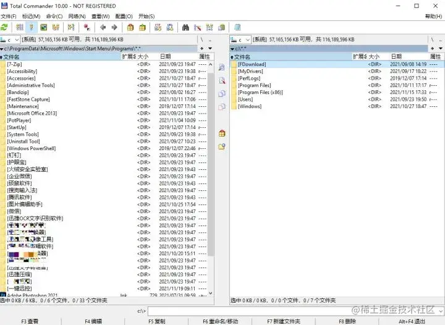445x325 pixels.
Task: Open the right panel directory history arrow
Action: [x=441, y=48]
